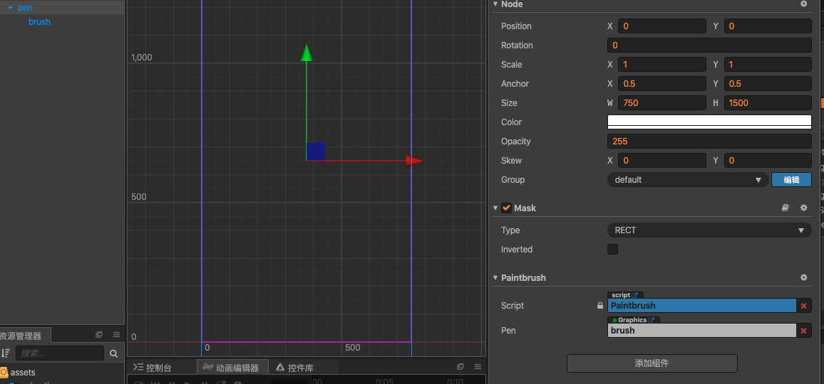Click the Anchor Y input field
This screenshot has width=824, height=384.
pos(768,83)
